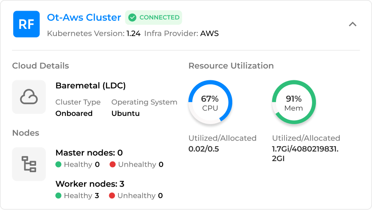Image resolution: width=372 pixels, height=210 pixels.
Task: Select the Baremetal (LDC) heading
Action: (x=90, y=85)
